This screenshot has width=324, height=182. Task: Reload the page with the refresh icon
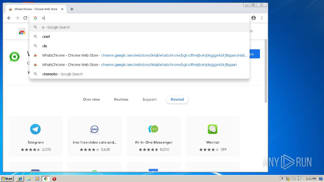pos(25,18)
